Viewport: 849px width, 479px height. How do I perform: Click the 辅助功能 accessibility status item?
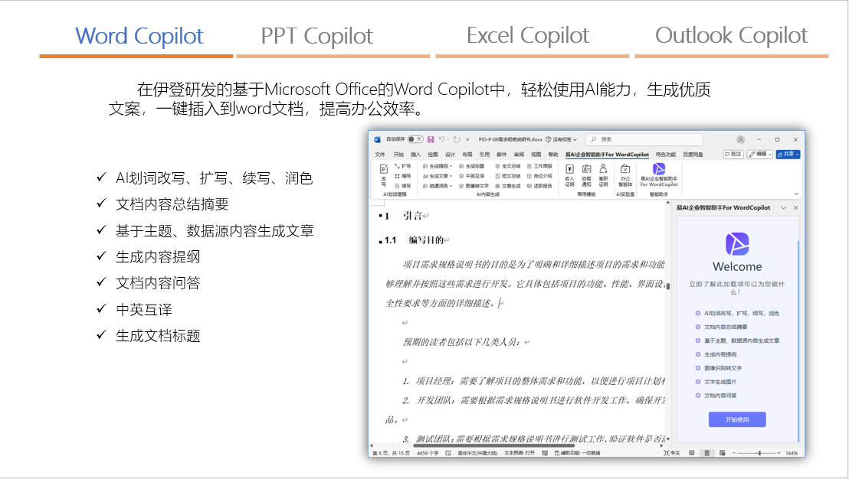[x=577, y=453]
